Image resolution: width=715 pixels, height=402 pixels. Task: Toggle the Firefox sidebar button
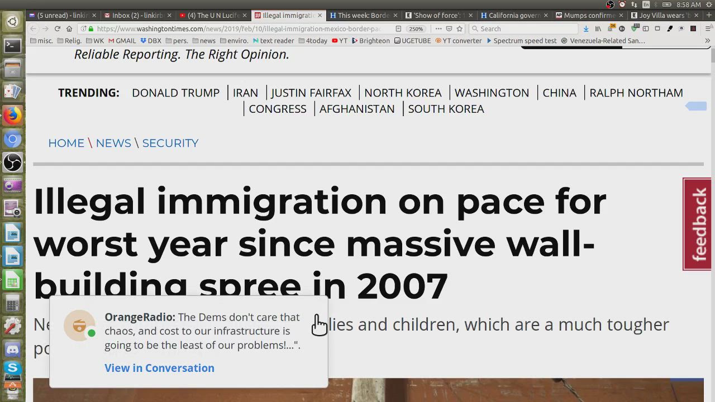645,28
